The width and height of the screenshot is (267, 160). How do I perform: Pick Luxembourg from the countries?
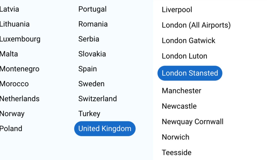(x=20, y=39)
